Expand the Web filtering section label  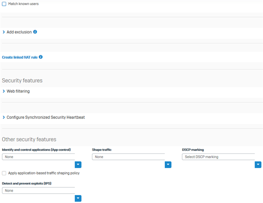pyautogui.click(x=18, y=91)
